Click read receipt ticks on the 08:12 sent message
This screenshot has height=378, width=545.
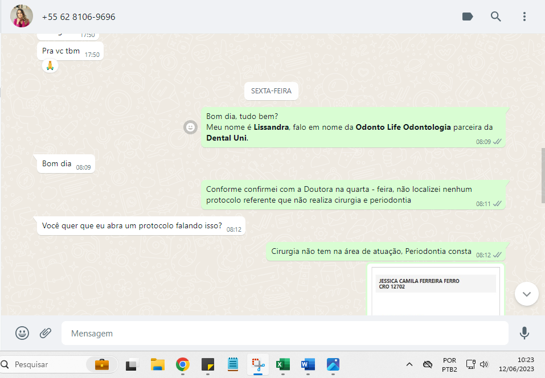(x=497, y=254)
